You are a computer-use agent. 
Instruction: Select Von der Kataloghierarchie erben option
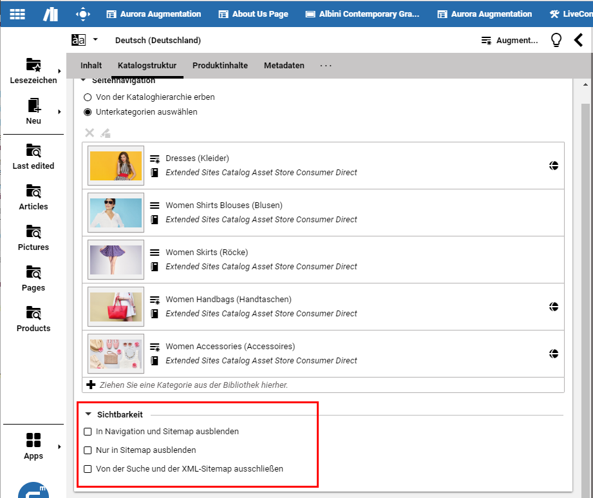[x=88, y=97]
